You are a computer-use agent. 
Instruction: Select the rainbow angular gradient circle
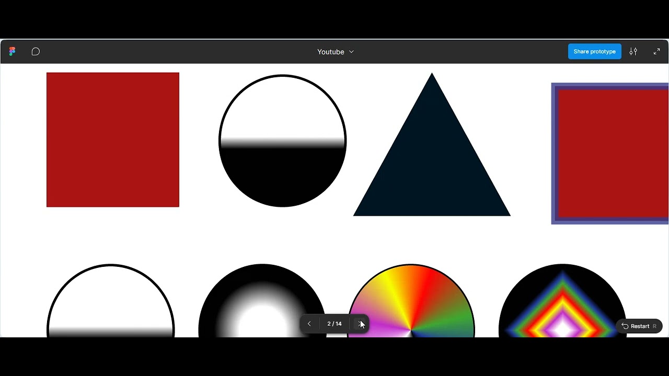pyautogui.click(x=411, y=301)
